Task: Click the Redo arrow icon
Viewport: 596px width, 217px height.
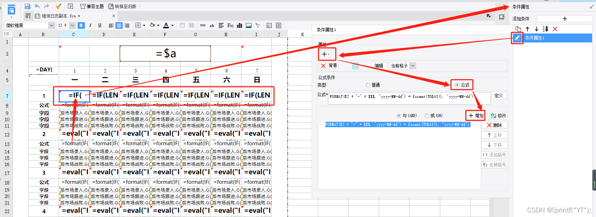Action: [x=46, y=6]
